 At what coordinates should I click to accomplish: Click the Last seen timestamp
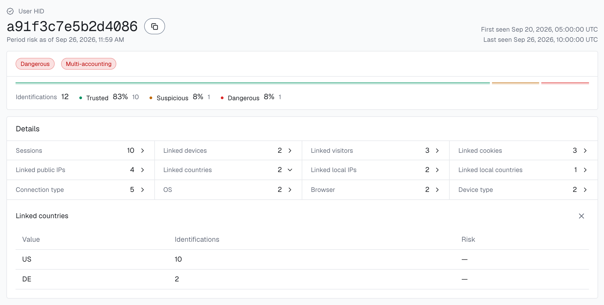click(x=540, y=40)
